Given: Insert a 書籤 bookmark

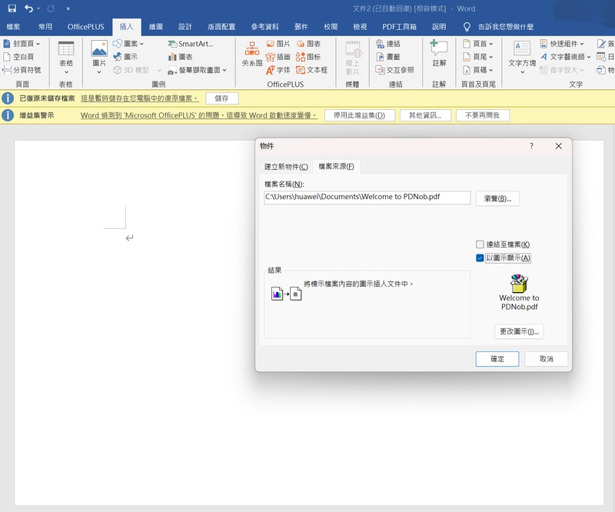Looking at the screenshot, I should tap(388, 57).
